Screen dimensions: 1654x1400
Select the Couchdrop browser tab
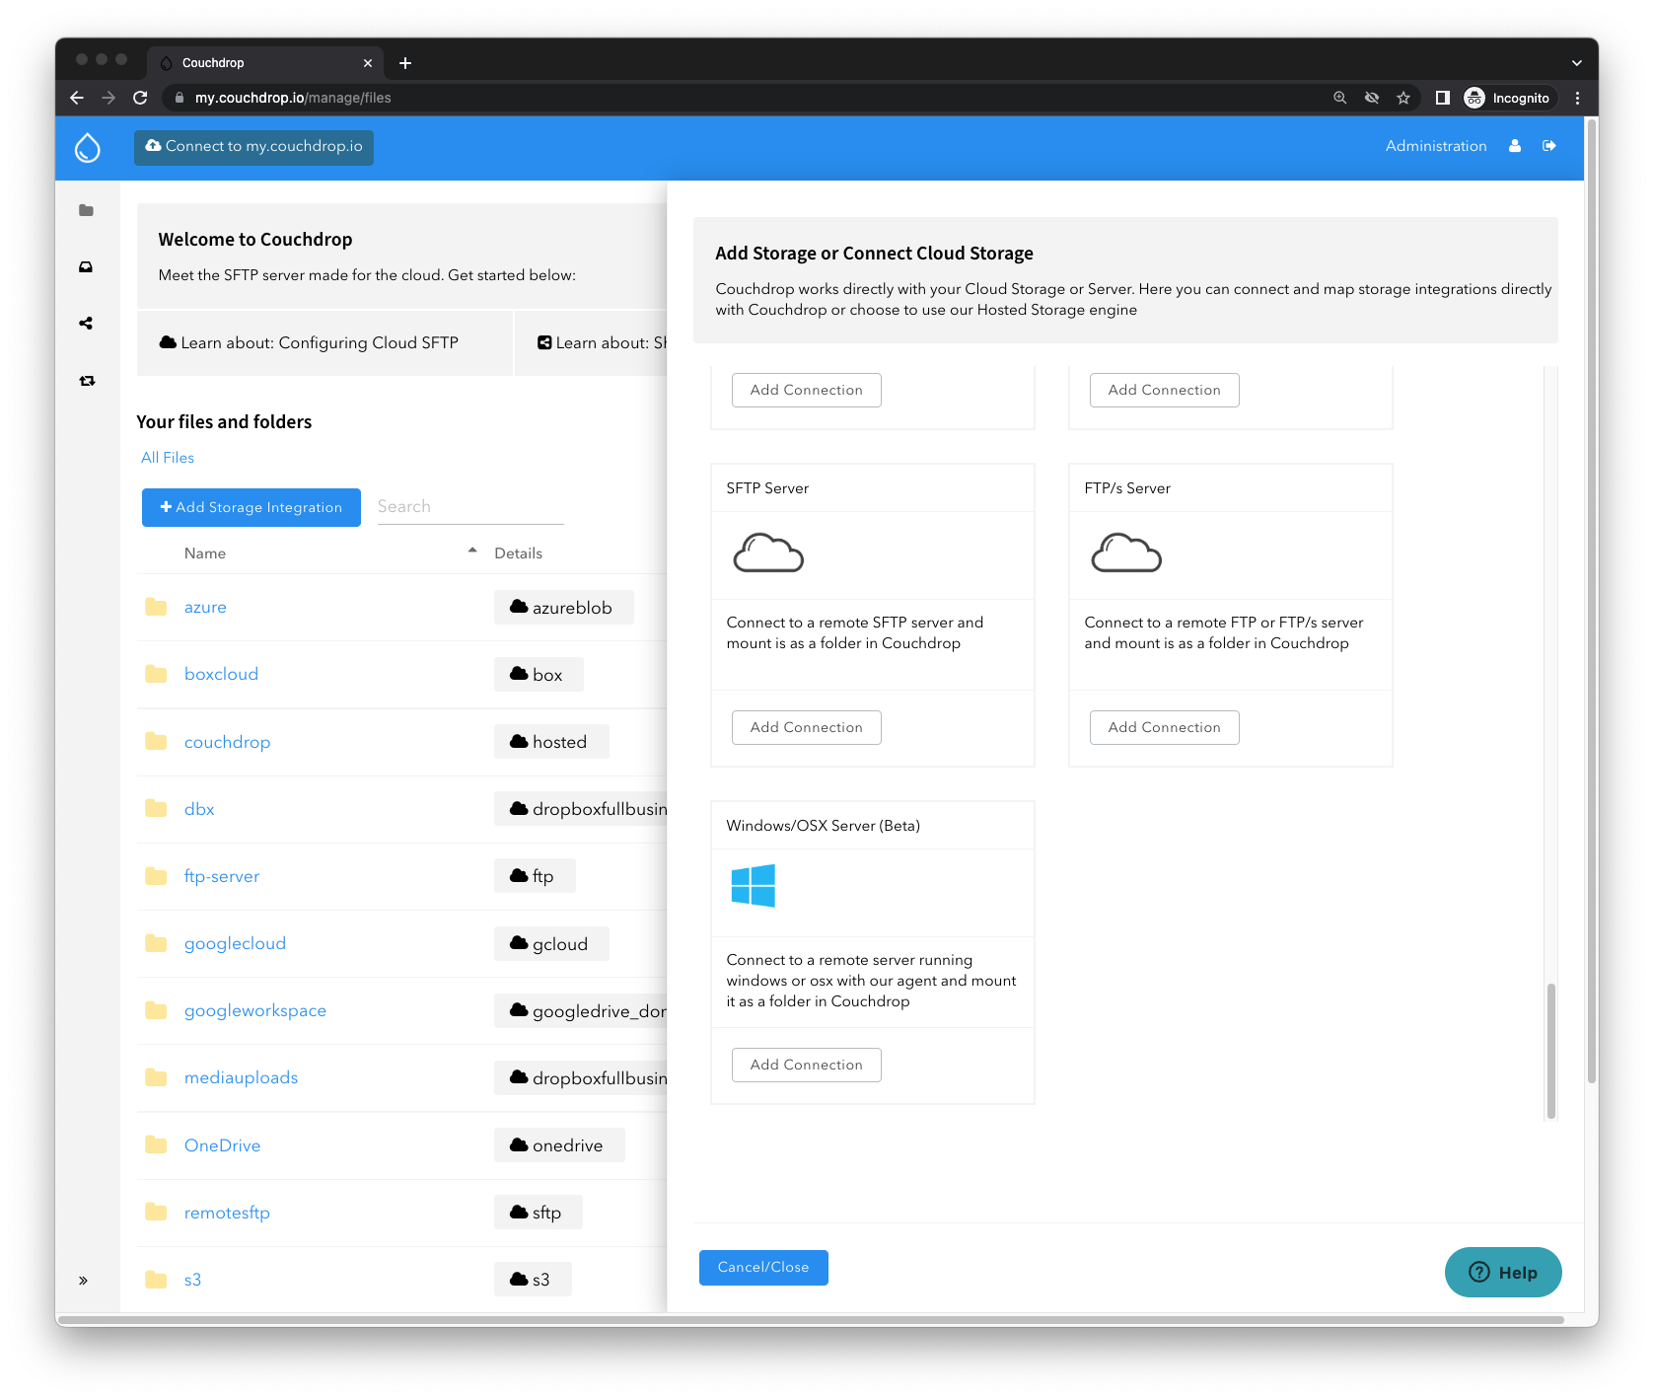pos(265,63)
